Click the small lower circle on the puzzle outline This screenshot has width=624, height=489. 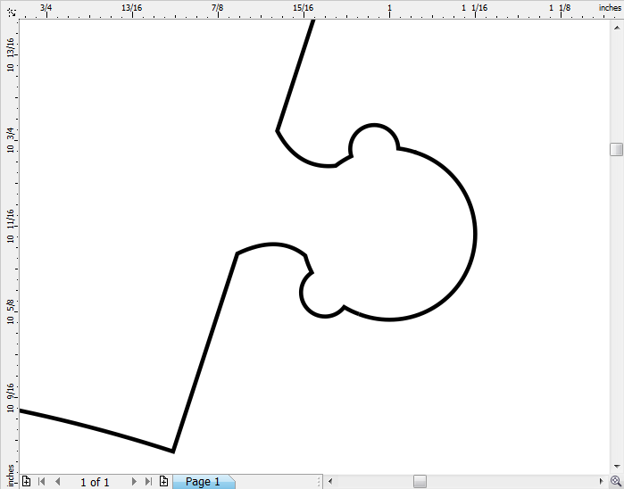coord(301,294)
